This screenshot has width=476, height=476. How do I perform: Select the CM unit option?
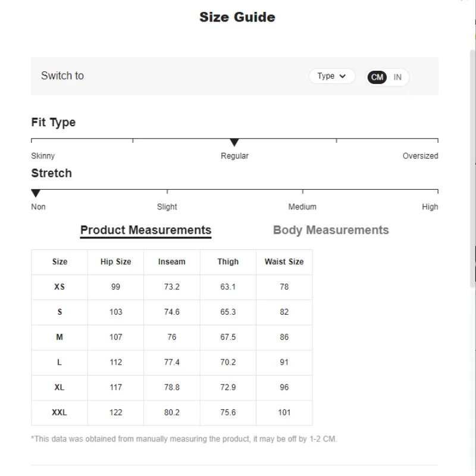tap(377, 77)
